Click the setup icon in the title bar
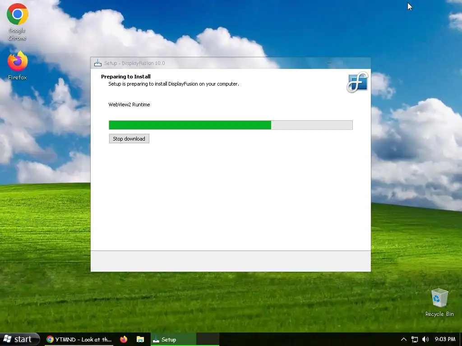Screen dimensions: 462x346 point(98,63)
